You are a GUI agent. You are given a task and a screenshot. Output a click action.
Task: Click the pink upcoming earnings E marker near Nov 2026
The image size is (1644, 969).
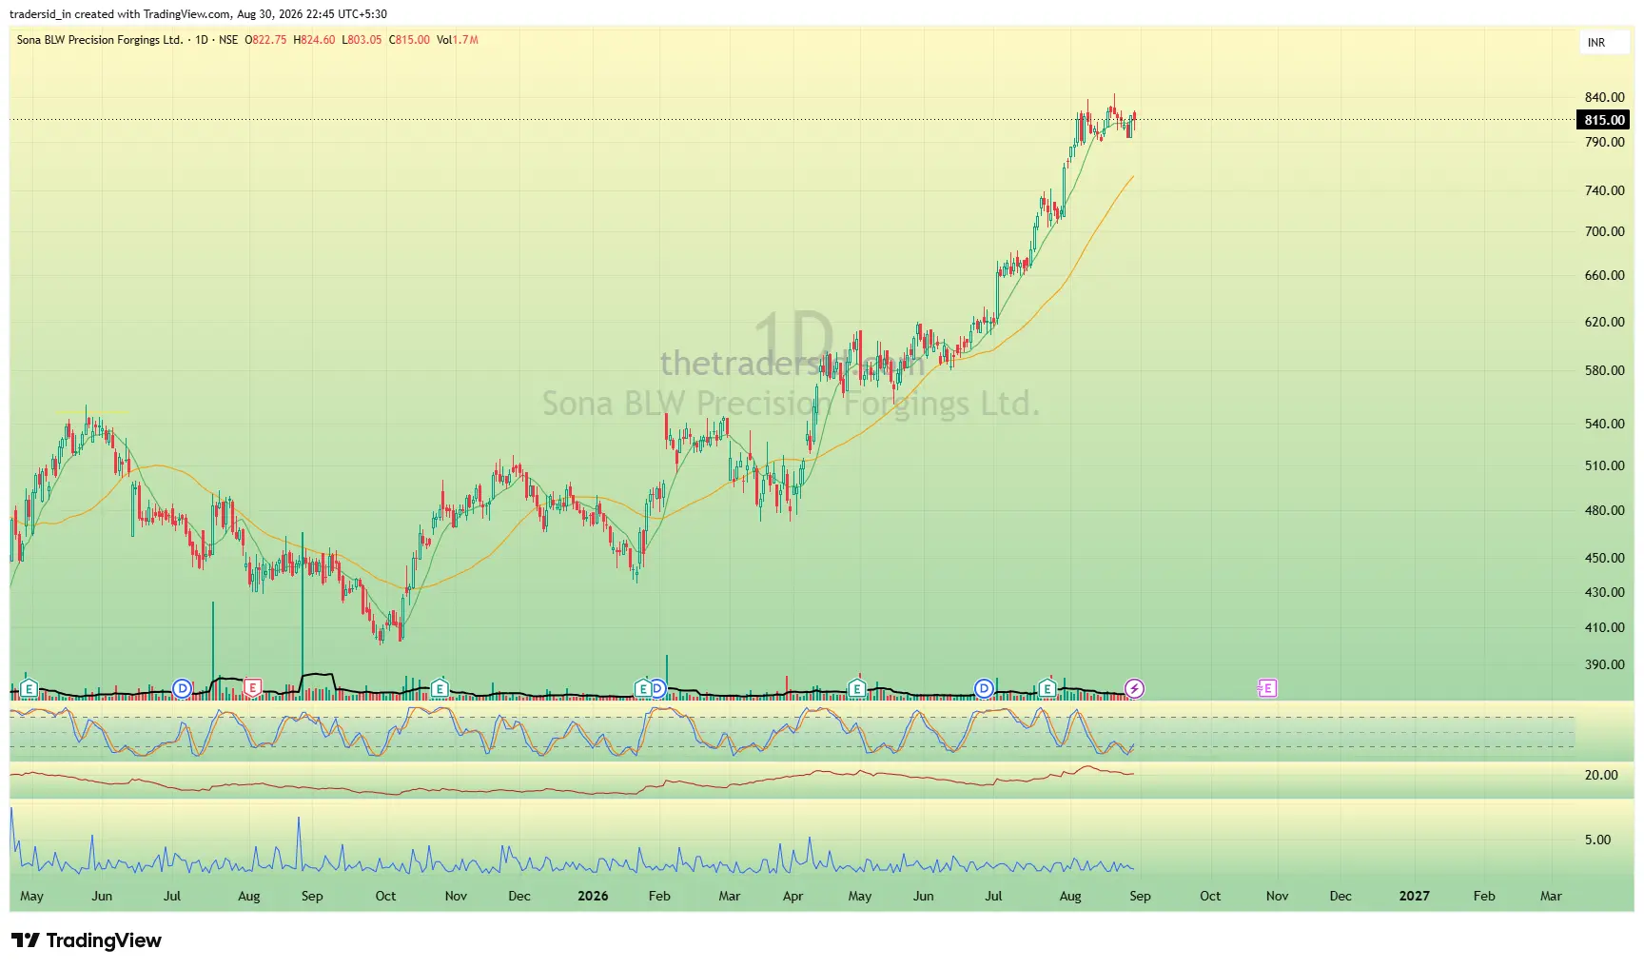(x=1266, y=688)
